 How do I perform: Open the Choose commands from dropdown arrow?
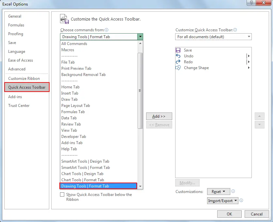click(140, 37)
